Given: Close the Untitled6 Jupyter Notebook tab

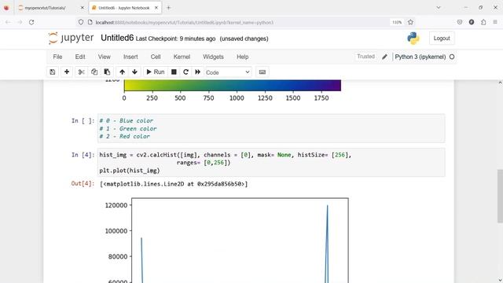Looking at the screenshot, I should point(156,8).
